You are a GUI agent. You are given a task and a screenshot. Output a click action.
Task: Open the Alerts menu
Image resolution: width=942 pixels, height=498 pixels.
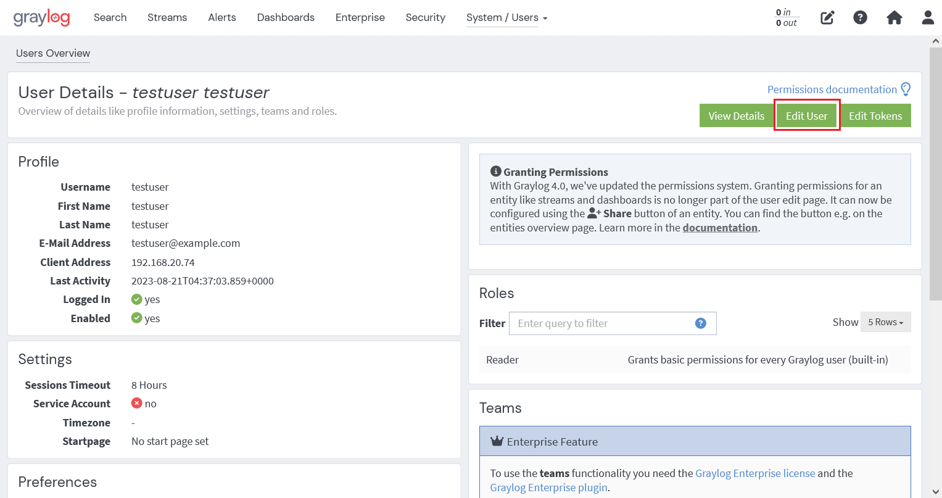(222, 17)
